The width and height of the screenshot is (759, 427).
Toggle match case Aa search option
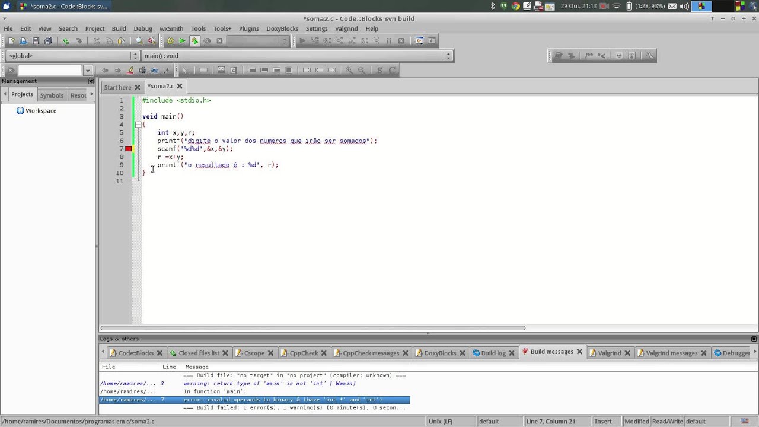click(x=154, y=70)
